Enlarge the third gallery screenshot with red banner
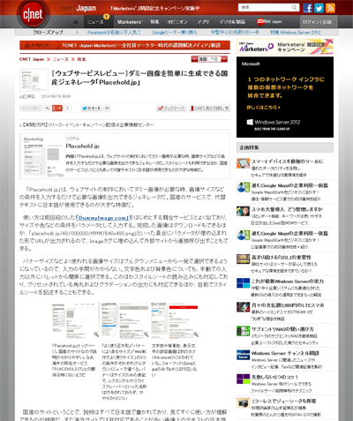 pyautogui.click(x=175, y=320)
